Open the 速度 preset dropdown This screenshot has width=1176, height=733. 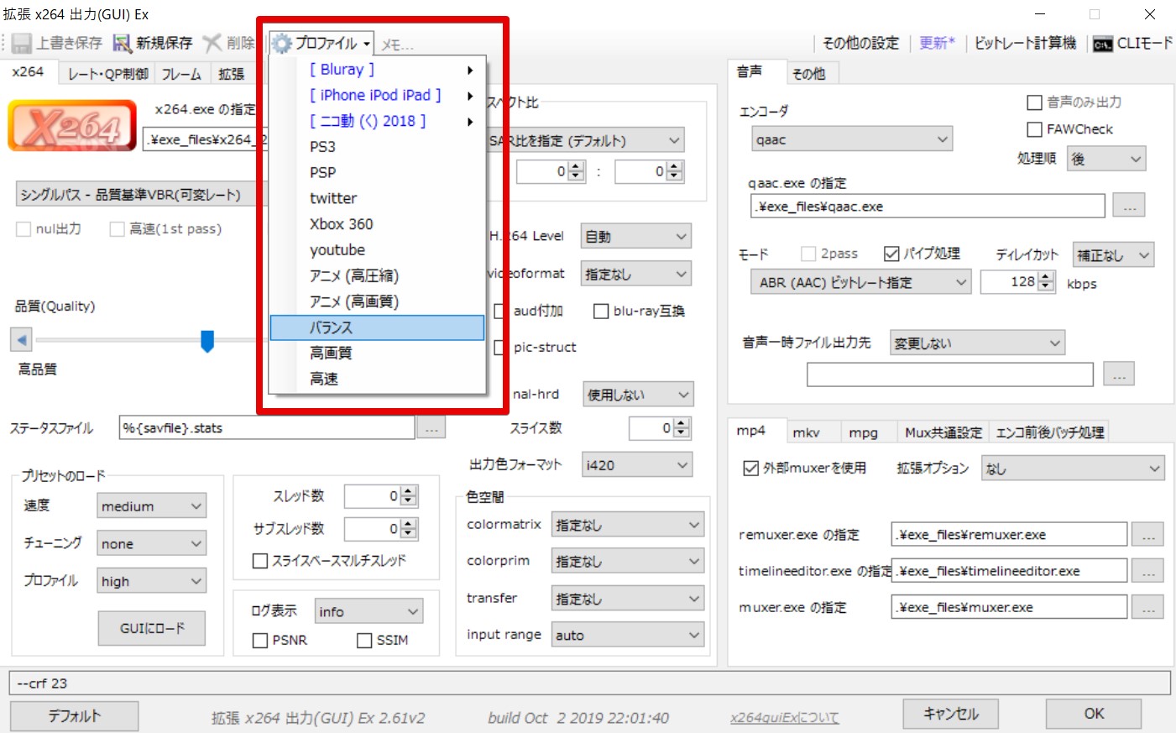pyautogui.click(x=152, y=506)
